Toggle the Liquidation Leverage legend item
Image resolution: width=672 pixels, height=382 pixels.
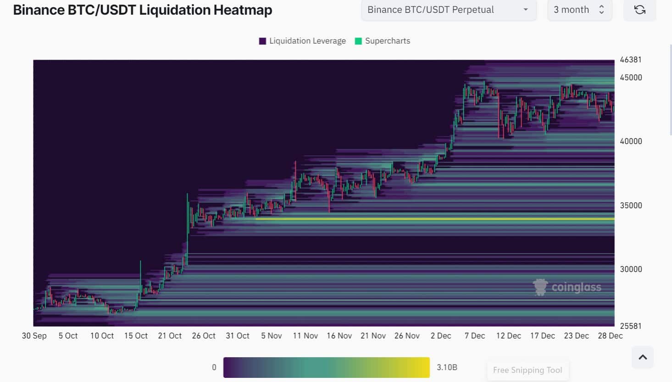[x=302, y=41]
